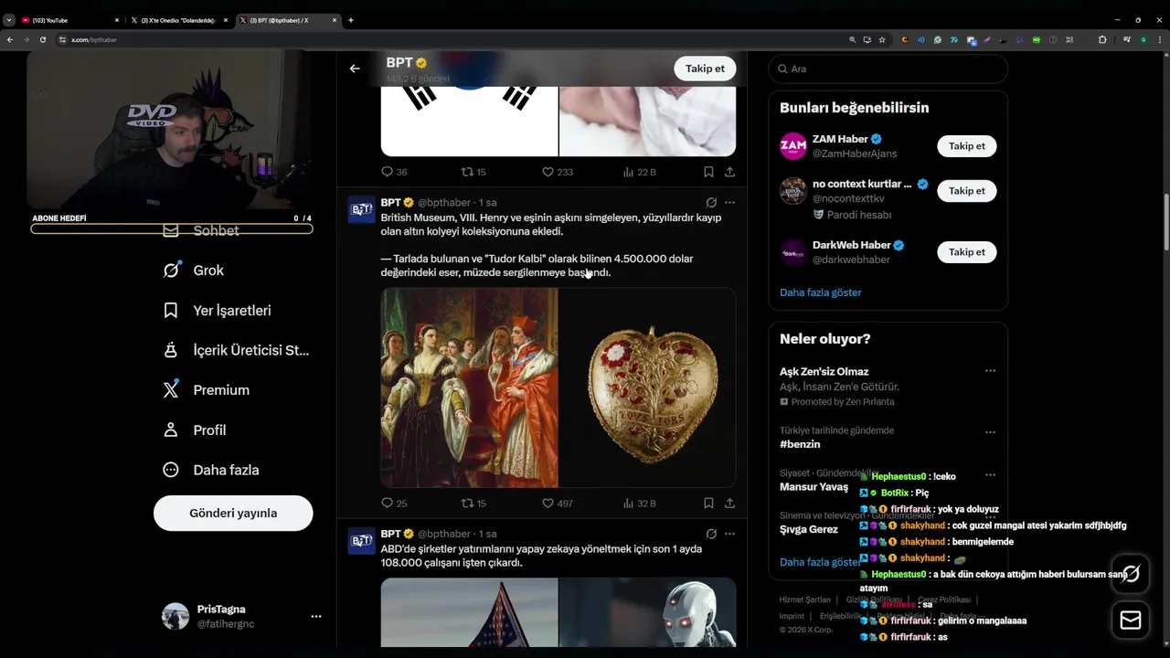
Task: Follow ZAM Haber account
Action: [966, 146]
